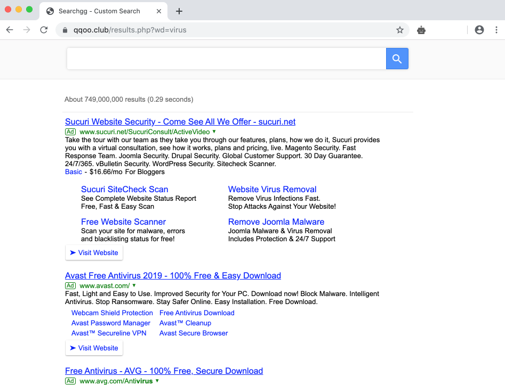This screenshot has width=505, height=385.
Task: Click the Visit Website button under Sucuri
Action: click(94, 252)
